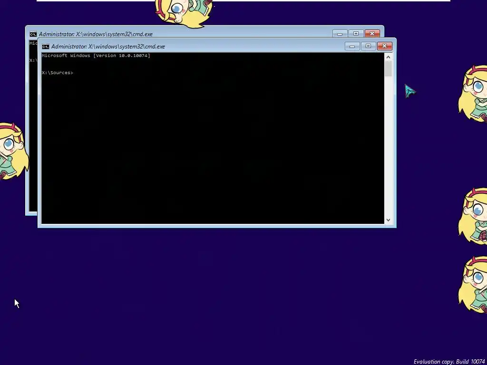Click the back window title bar text
487x365 pixels.
coord(96,34)
